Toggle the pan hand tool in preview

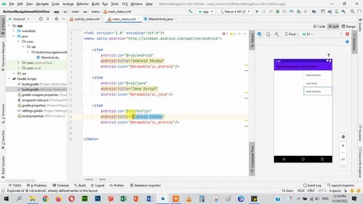click(x=343, y=137)
